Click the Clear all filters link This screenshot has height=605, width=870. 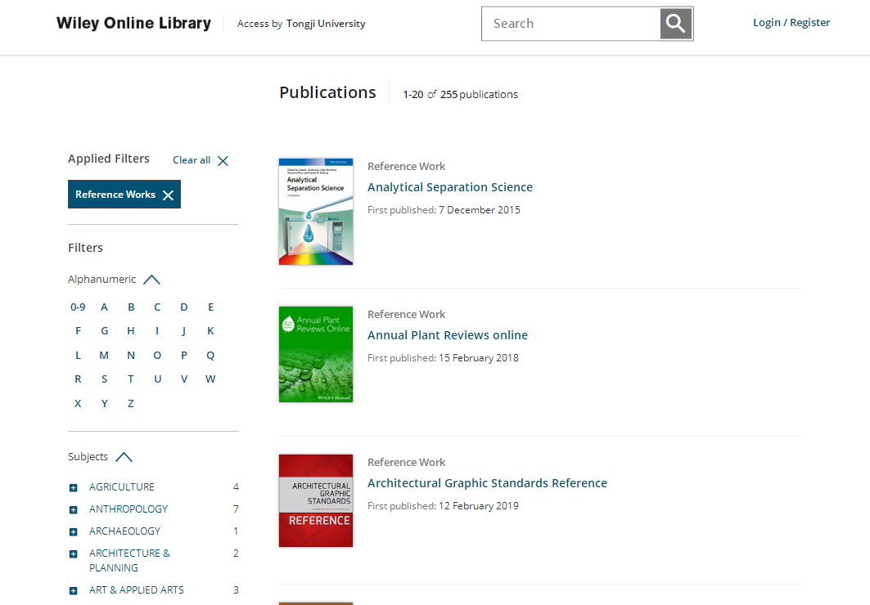[192, 160]
